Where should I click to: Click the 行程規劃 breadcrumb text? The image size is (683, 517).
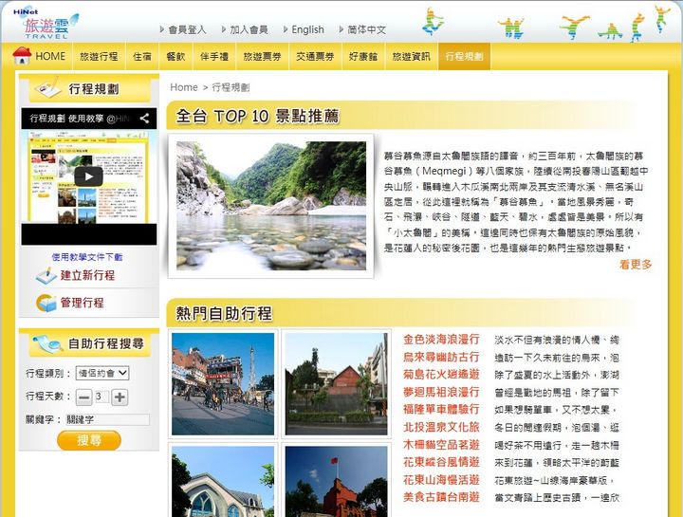(231, 87)
